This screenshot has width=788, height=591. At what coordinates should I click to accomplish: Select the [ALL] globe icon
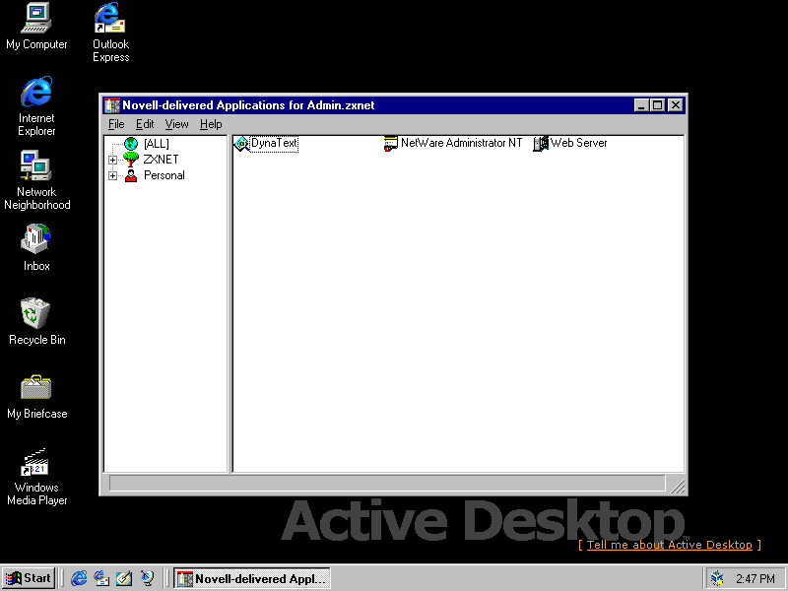(x=131, y=144)
